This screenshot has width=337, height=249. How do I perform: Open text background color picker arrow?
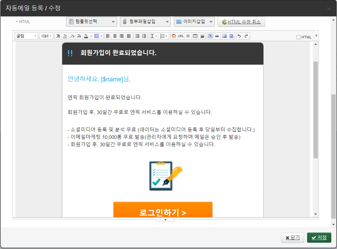point(101,36)
